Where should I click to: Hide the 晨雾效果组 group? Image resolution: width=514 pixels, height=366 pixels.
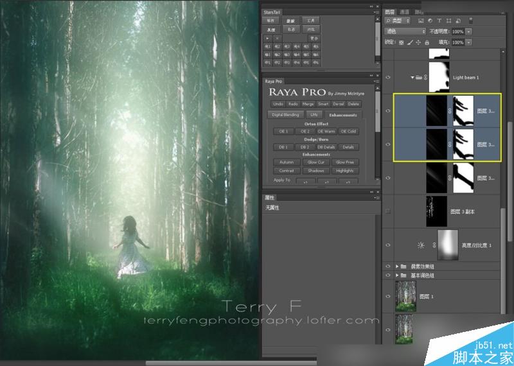click(x=388, y=266)
